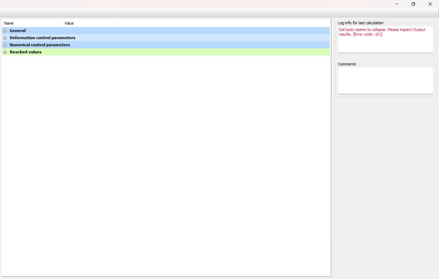Image resolution: width=439 pixels, height=279 pixels.
Task: Click the blank header right of Value
Action: click(221, 23)
